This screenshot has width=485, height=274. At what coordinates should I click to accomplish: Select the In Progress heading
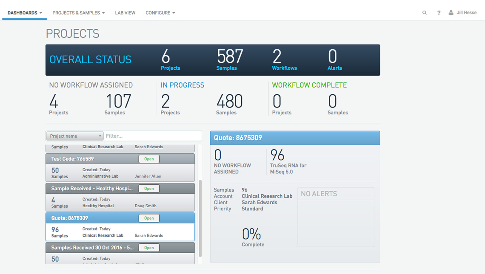tap(183, 85)
